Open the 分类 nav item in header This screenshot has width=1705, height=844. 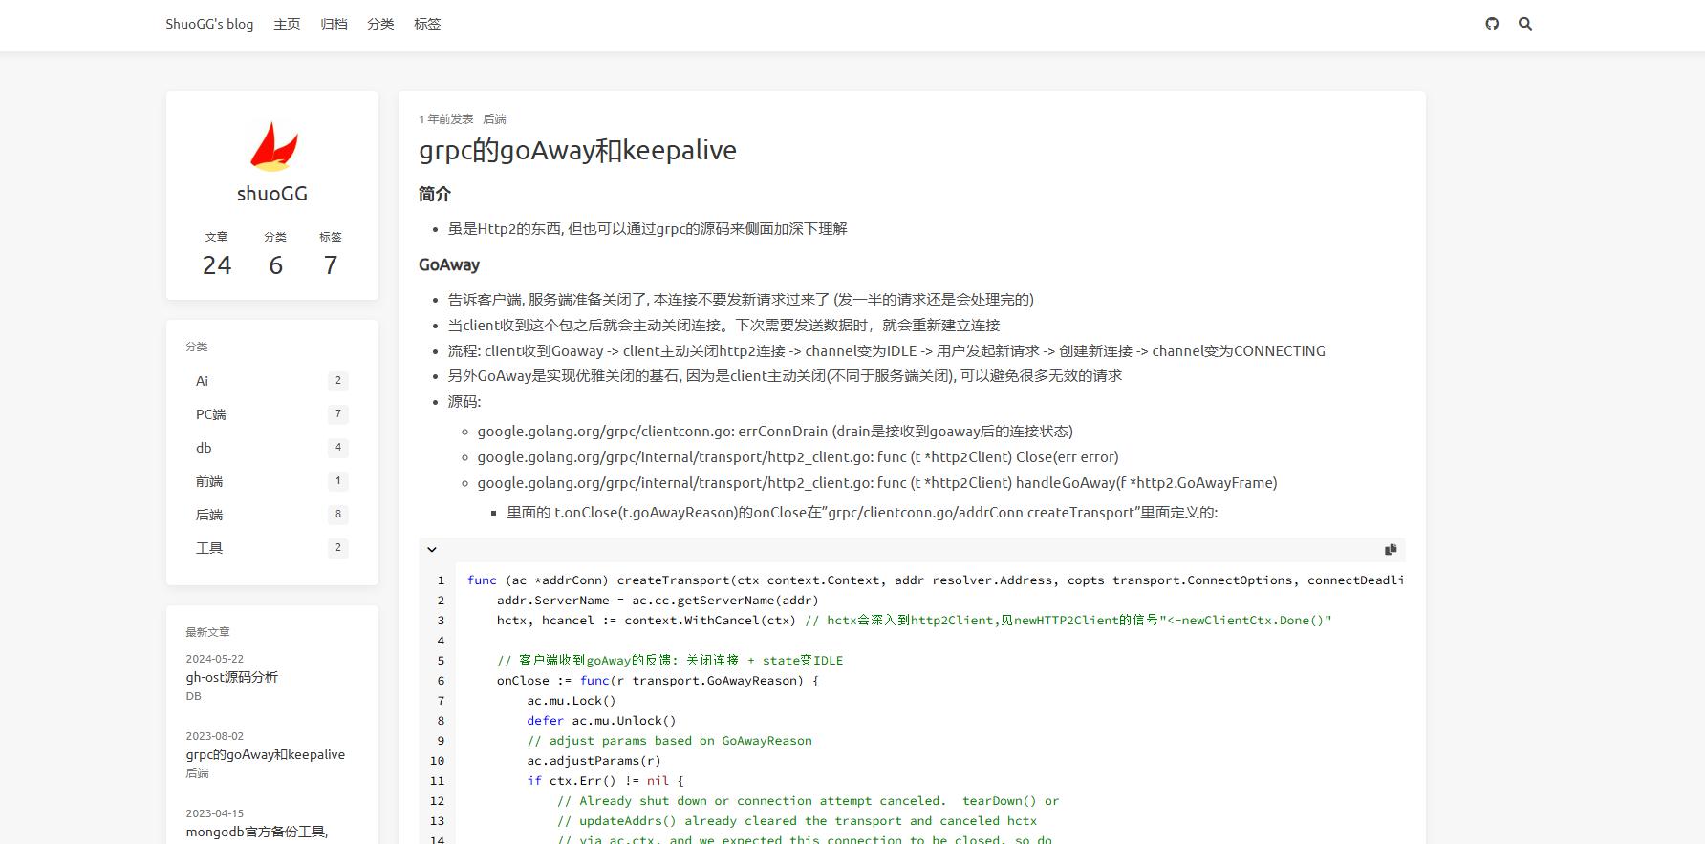tap(380, 24)
